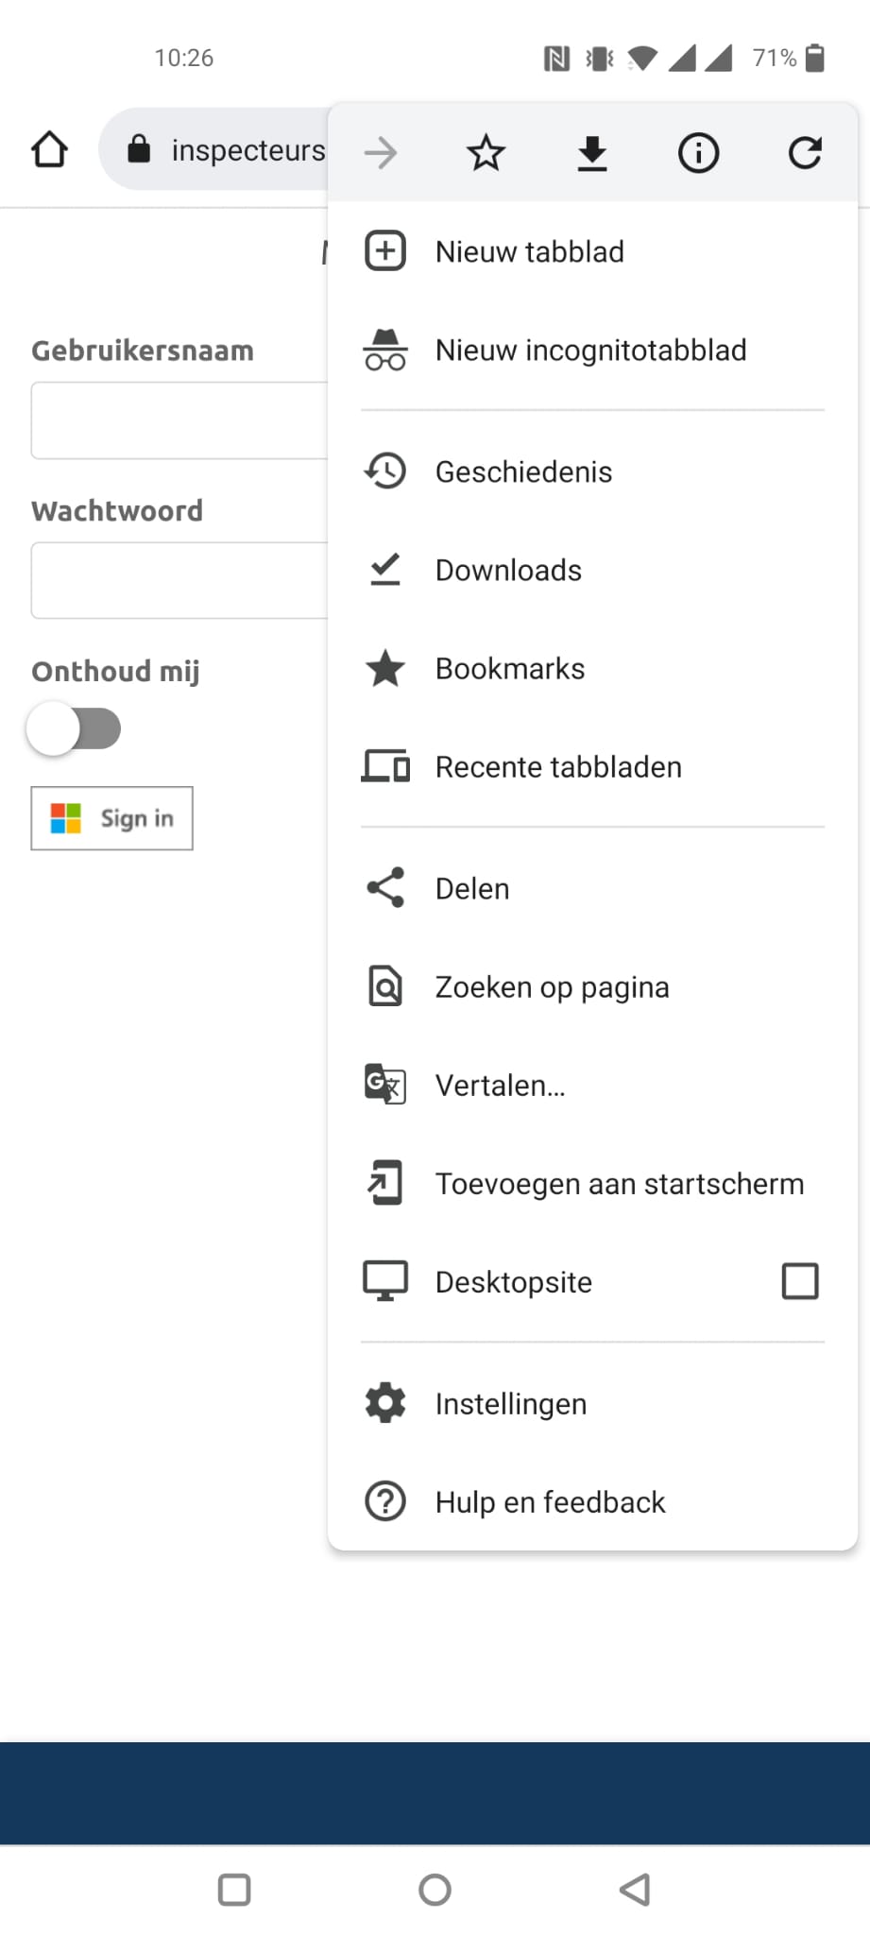Viewport: 870px width, 1935px height.
Task: Focus the Wachtwoord input field
Action: 179,580
